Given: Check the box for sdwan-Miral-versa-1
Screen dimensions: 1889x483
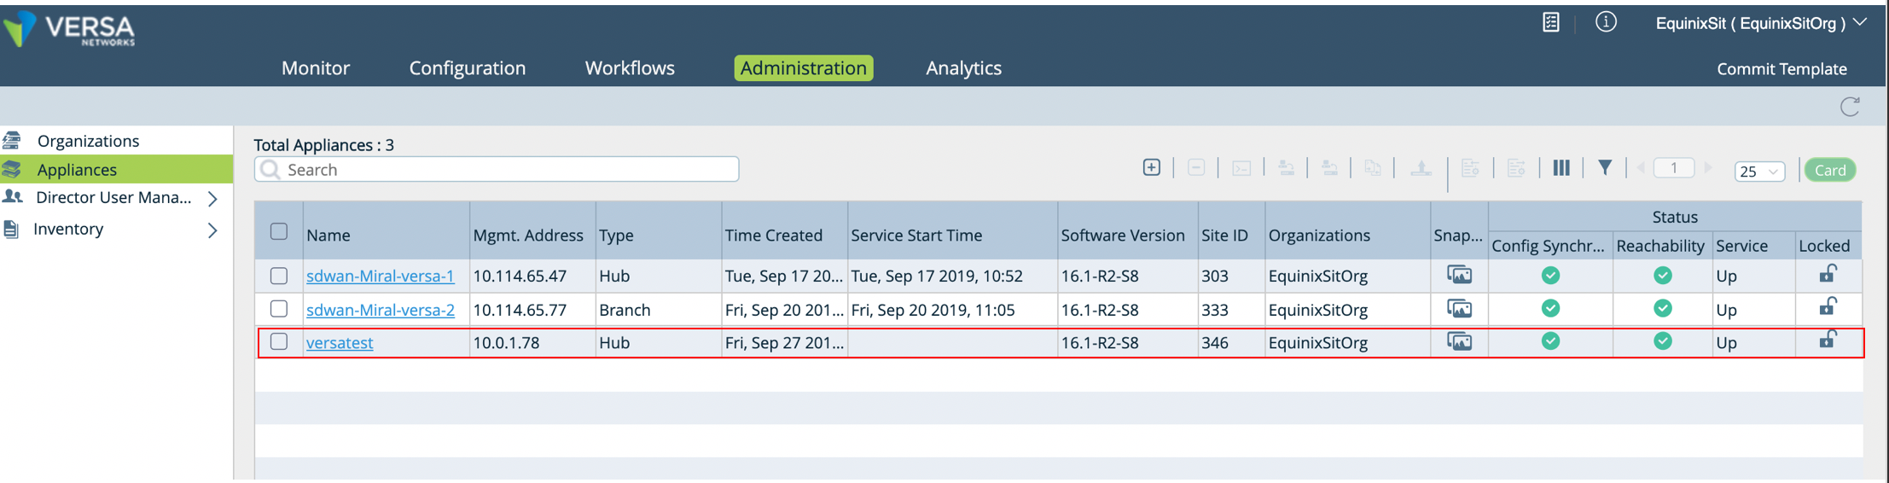Looking at the screenshot, I should point(279,276).
